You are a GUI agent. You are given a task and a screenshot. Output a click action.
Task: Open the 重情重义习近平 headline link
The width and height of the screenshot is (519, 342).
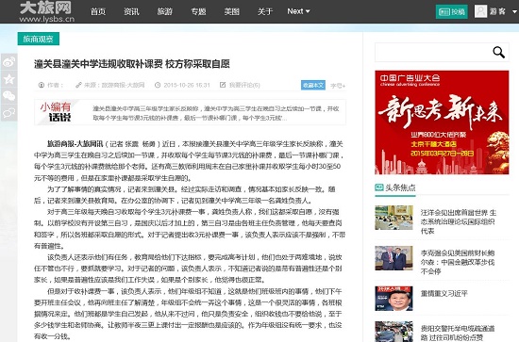coord(444,293)
